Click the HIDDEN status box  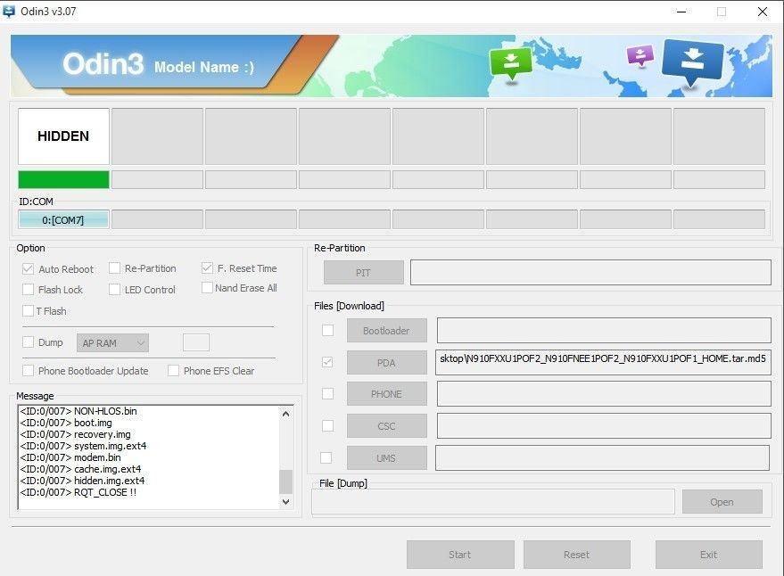point(63,136)
